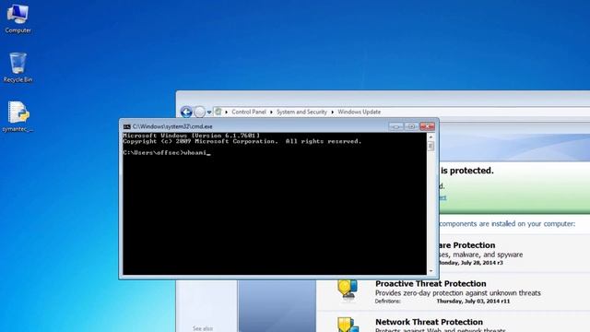Expand the arrow after System and Security breadcrumb
The height and width of the screenshot is (332, 590).
(332, 113)
